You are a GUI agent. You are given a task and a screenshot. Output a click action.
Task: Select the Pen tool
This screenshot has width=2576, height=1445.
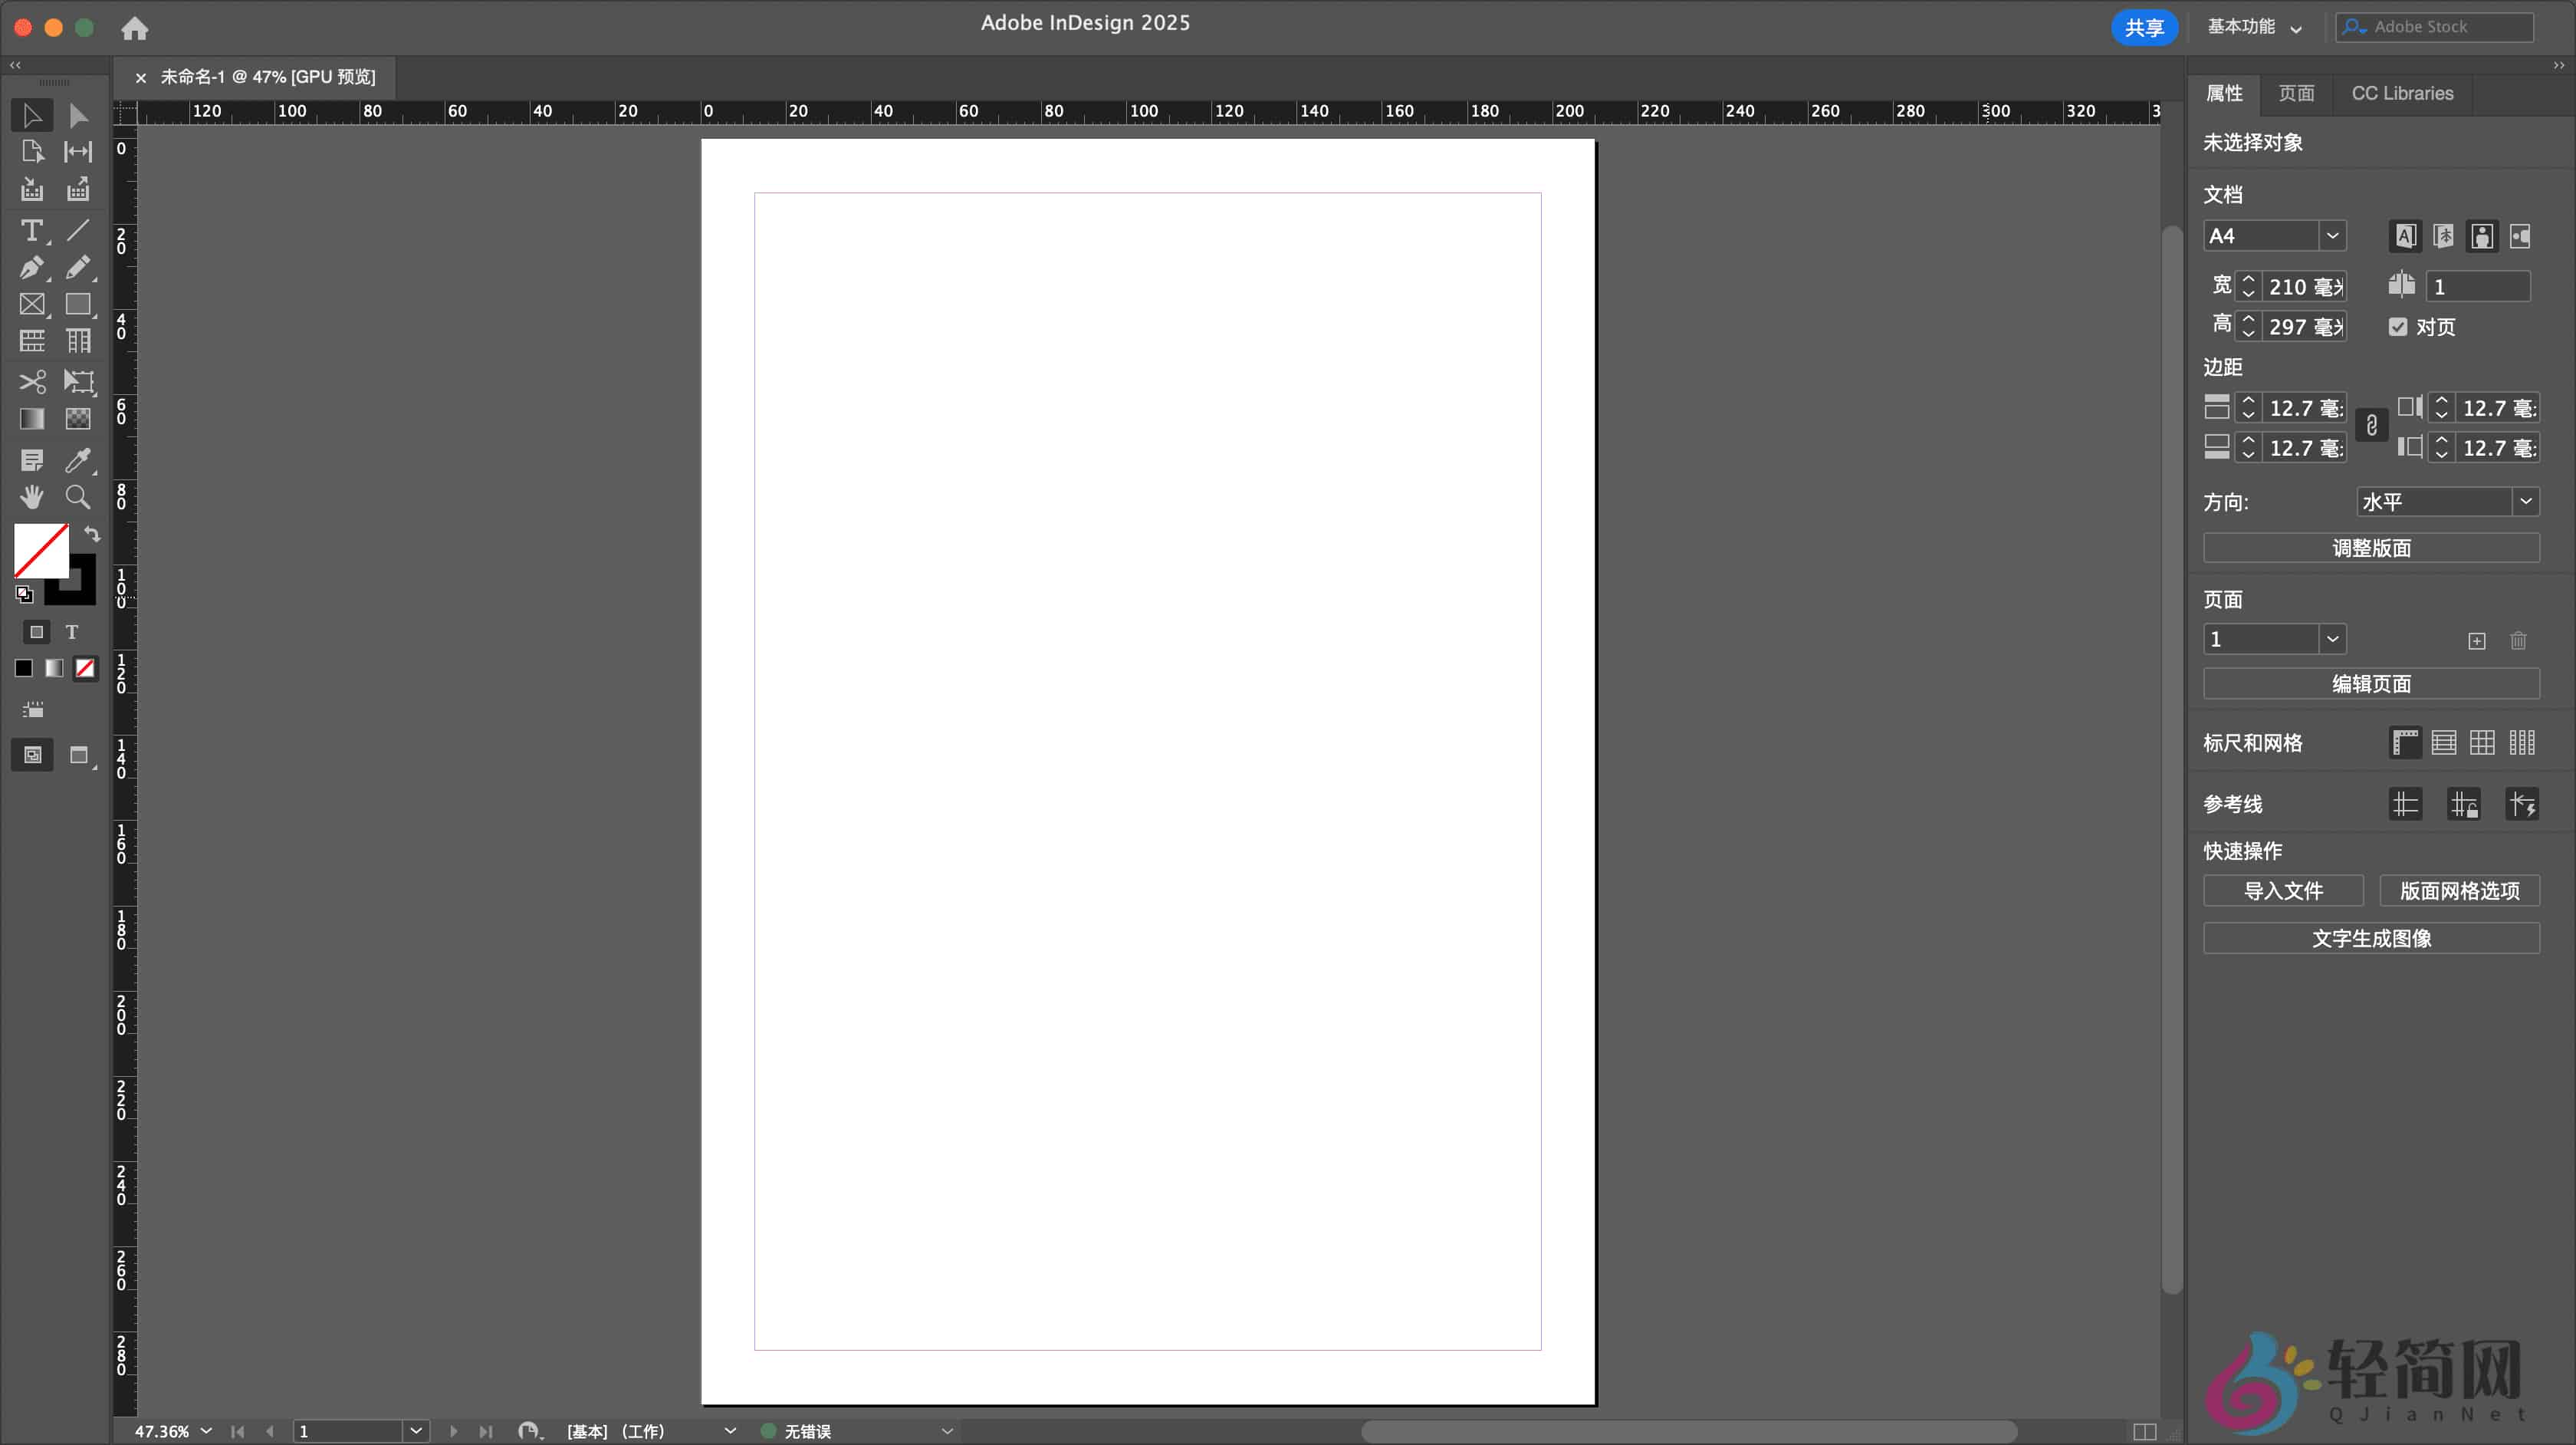[x=31, y=267]
